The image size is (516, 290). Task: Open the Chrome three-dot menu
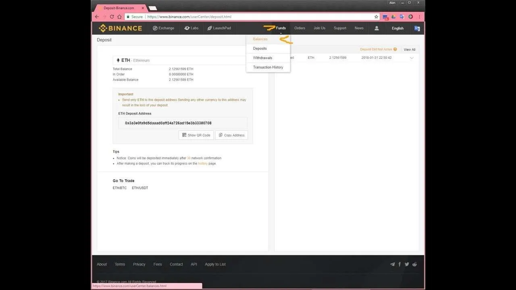(420, 17)
